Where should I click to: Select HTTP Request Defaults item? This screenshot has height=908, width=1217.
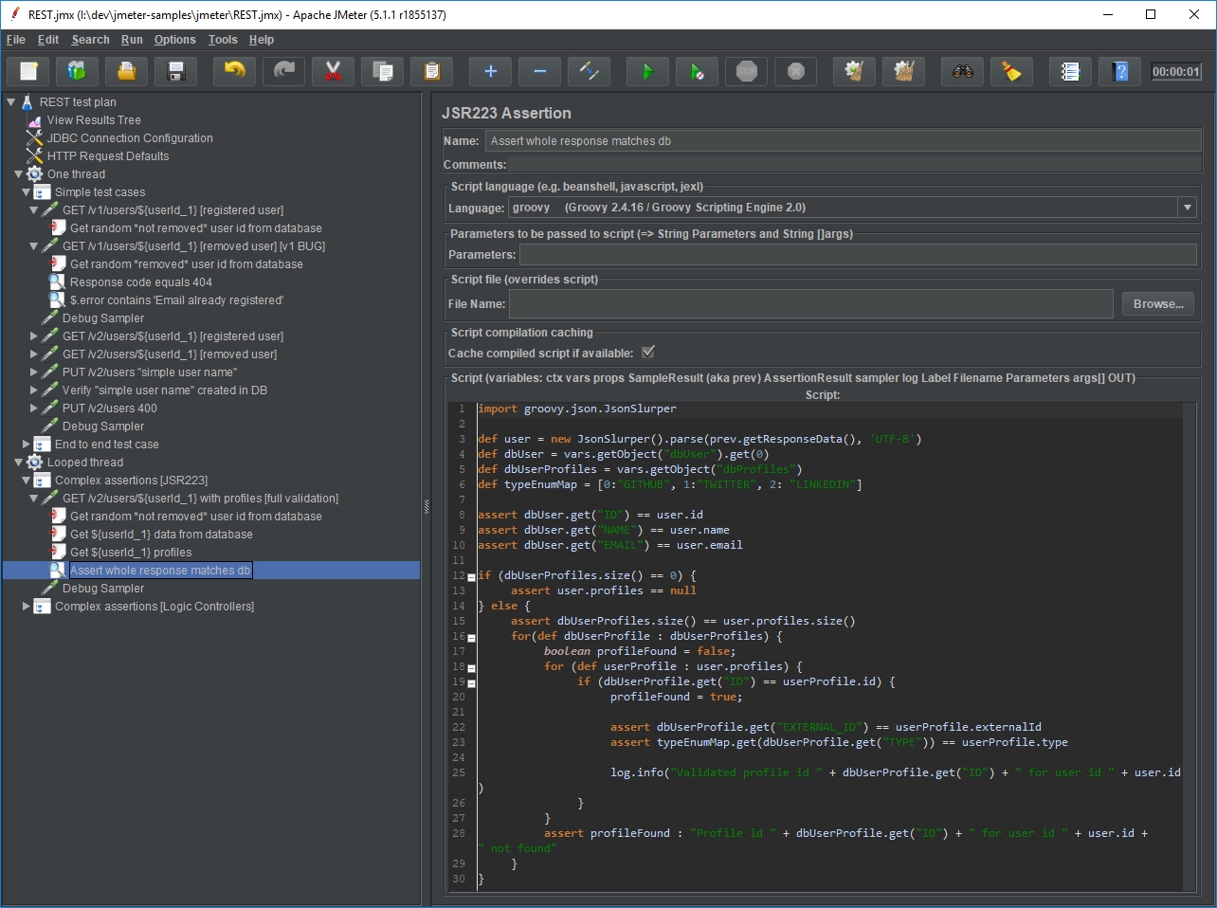click(108, 156)
